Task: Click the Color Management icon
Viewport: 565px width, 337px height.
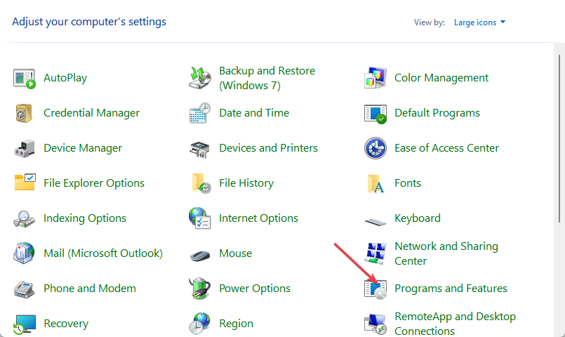Action: 375,78
